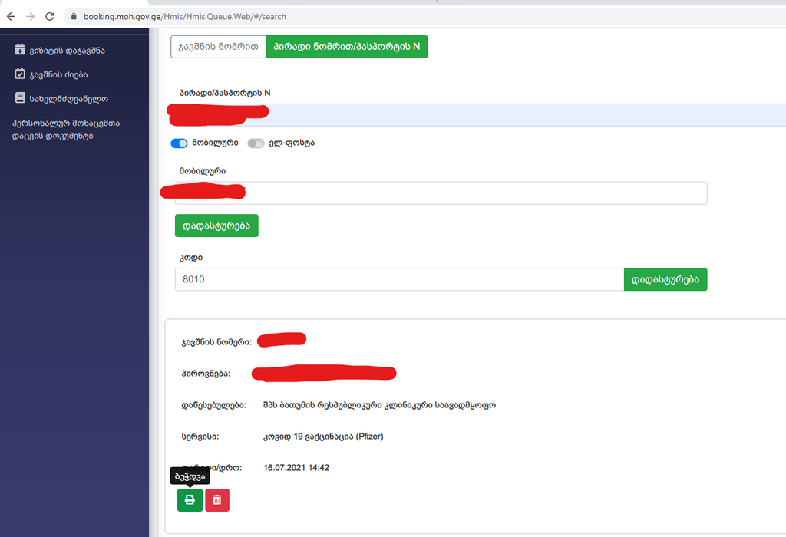The height and width of the screenshot is (537, 786).
Task: Click the browser forward arrow
Action: 30,17
